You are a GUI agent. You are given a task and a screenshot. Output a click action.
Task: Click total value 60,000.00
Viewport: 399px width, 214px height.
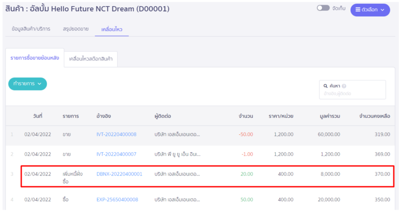click(329, 134)
